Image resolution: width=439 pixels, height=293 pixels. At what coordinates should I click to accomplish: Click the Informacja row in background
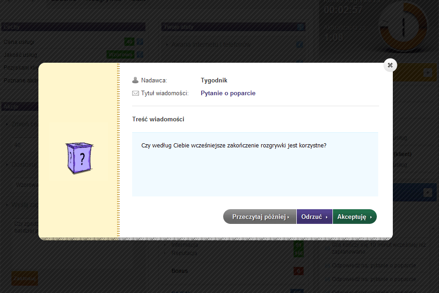(184, 245)
